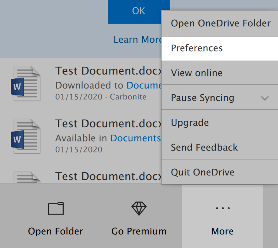Click the three-dot More icon
Screen dimensions: 278x248
(222, 208)
